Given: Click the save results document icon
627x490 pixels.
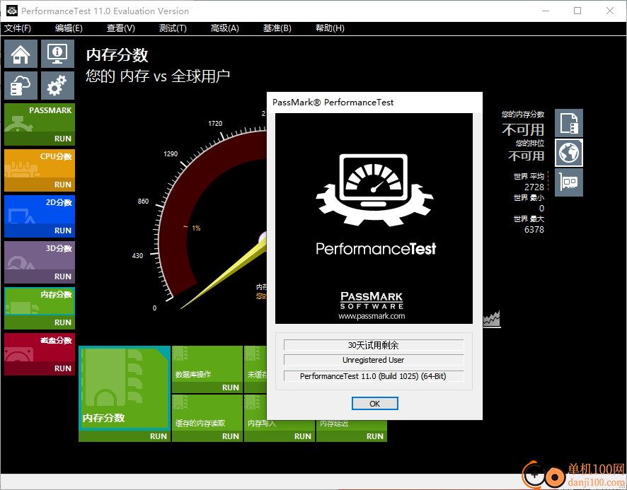Looking at the screenshot, I should point(569,123).
